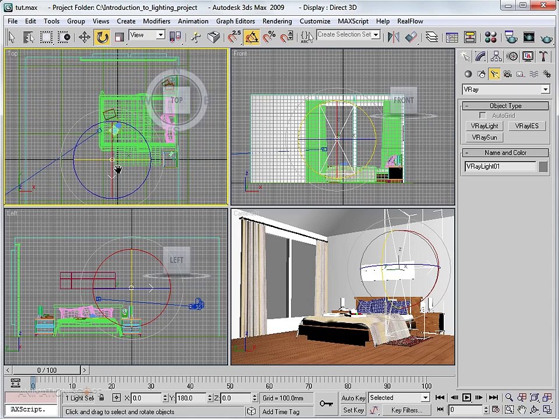Toggle Spinner Snap
The height and width of the screenshot is (419, 559).
pos(286,37)
